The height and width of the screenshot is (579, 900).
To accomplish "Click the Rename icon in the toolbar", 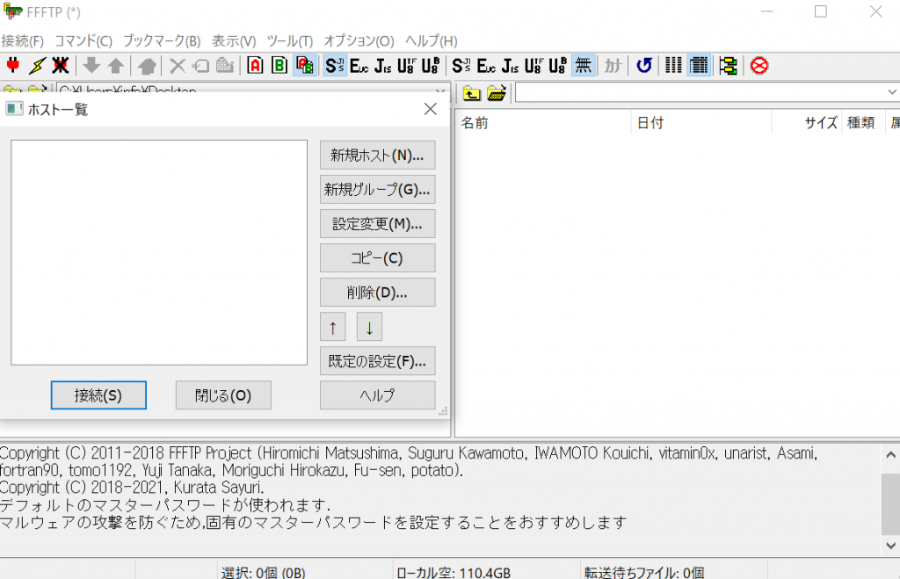I will (x=201, y=65).
